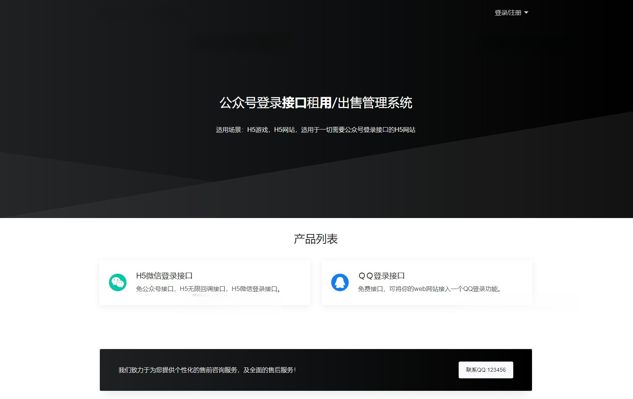This screenshot has width=633, height=399.
Task: Open the QQ登录接口 product card
Action: point(427,282)
